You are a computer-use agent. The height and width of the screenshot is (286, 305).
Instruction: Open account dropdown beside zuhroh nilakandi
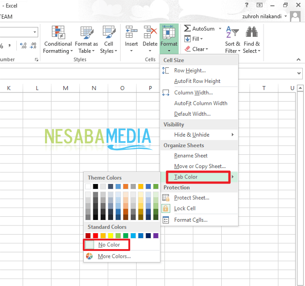click(285, 16)
